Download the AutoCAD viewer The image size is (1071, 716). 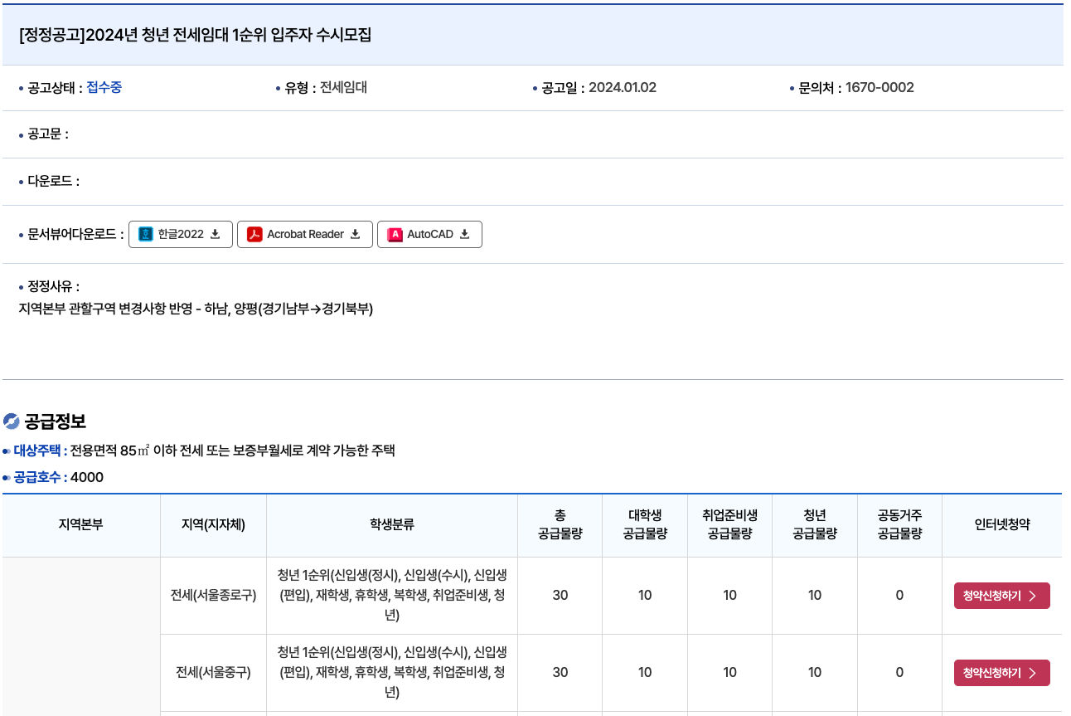tap(429, 234)
